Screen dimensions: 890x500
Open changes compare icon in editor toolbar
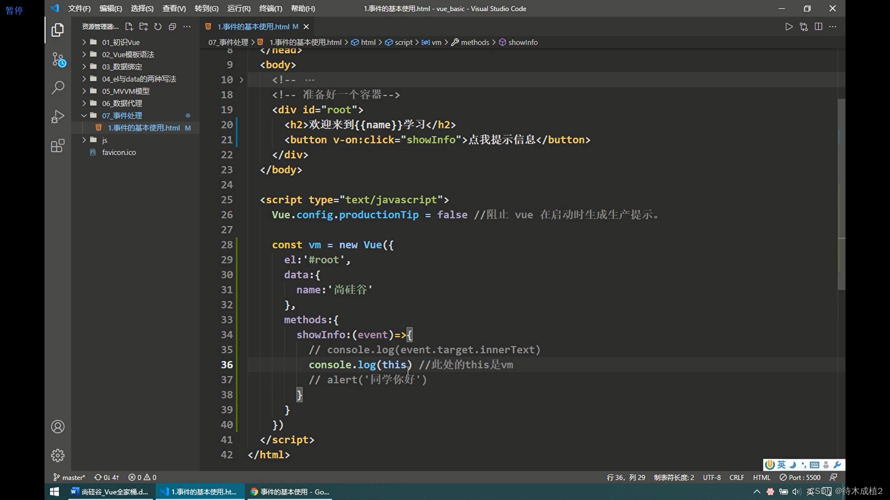pos(804,27)
